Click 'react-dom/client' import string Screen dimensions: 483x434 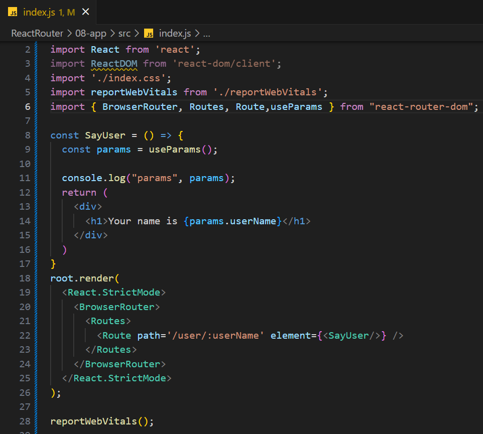(224, 64)
